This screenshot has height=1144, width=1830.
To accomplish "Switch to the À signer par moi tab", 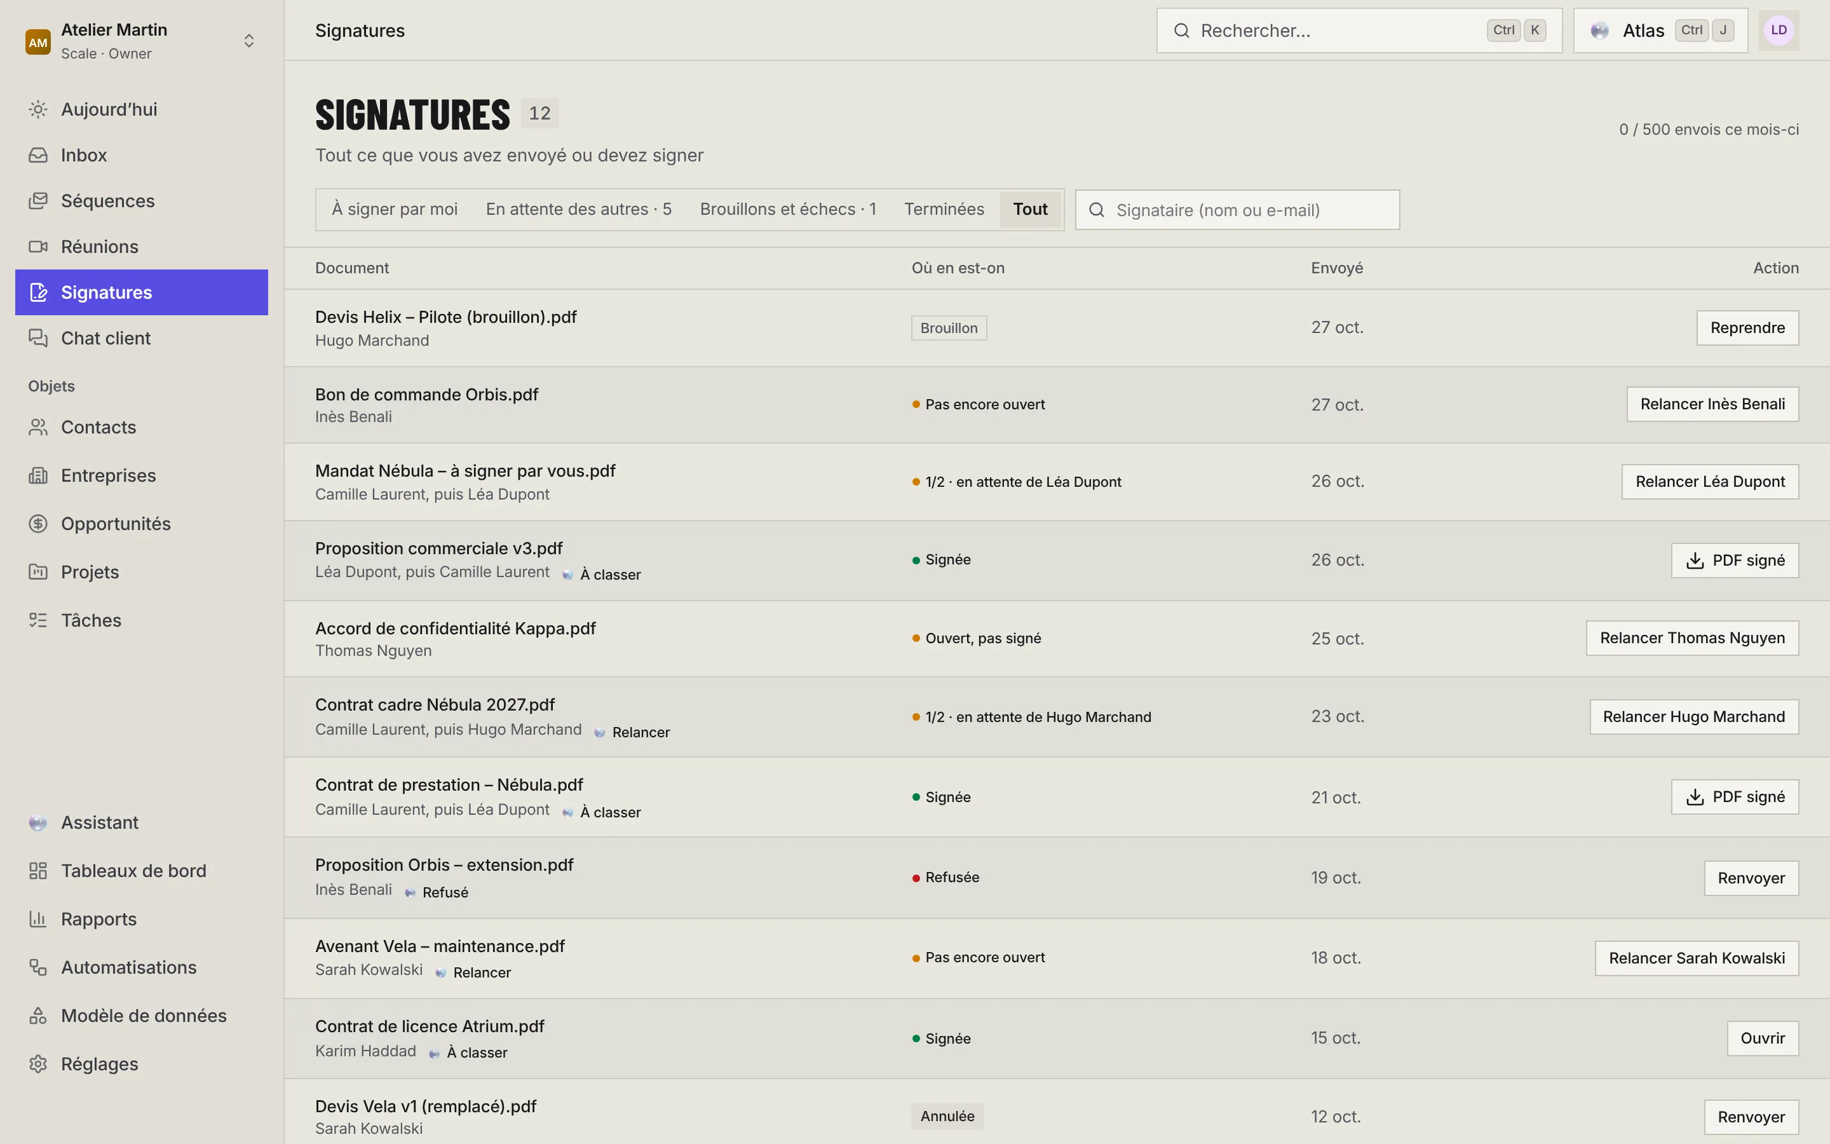I will [x=395, y=210].
